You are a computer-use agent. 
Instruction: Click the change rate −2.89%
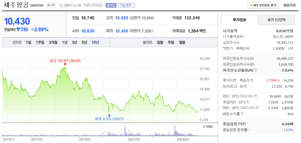[x=40, y=30]
